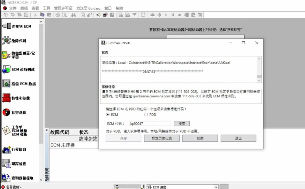Open the 工具 (Tools) menu
Image resolution: width=305 pixels, height=189 pixels.
point(46,8)
